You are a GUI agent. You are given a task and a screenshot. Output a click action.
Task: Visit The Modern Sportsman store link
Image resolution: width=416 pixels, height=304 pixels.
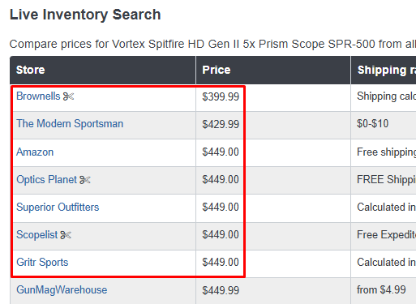70,124
